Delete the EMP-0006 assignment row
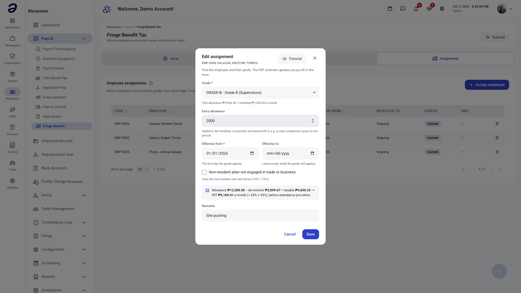 point(497,124)
